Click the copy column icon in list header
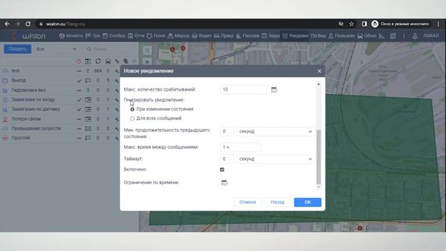Screen dimensions: 446x251 (x=125, y=61)
